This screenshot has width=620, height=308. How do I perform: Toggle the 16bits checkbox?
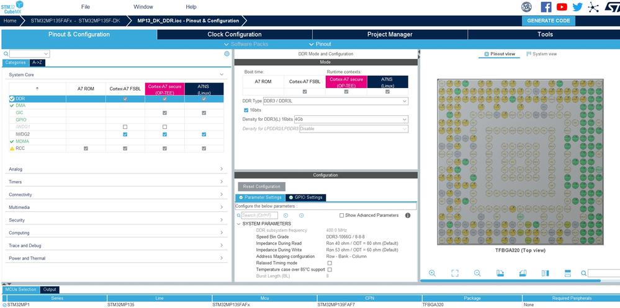[246, 110]
